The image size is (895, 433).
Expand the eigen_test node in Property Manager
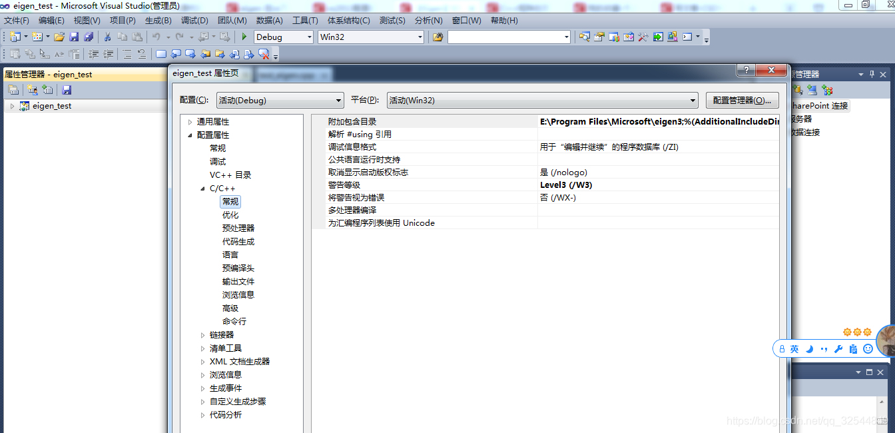12,106
